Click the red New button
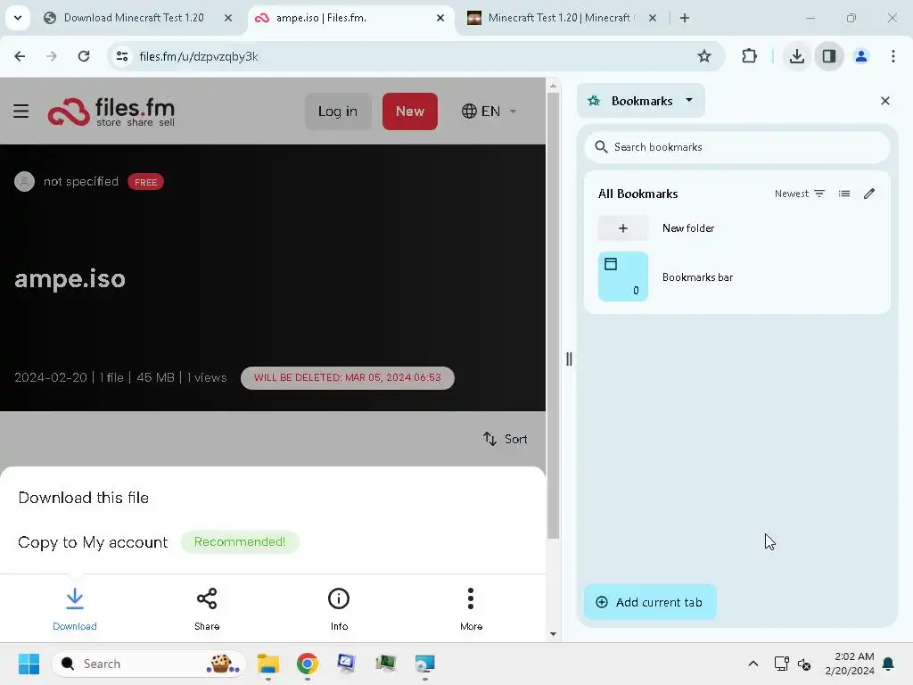 click(x=410, y=111)
